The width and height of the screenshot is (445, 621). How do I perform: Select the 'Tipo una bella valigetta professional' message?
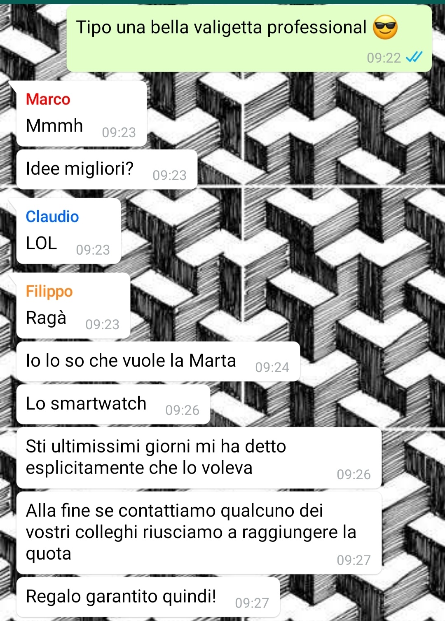pos(249,39)
